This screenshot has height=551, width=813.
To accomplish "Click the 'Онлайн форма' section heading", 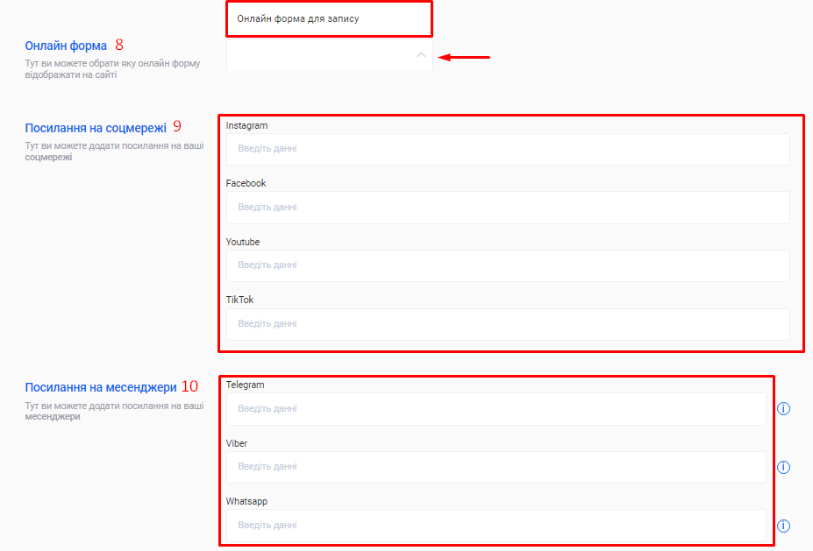I will click(66, 46).
